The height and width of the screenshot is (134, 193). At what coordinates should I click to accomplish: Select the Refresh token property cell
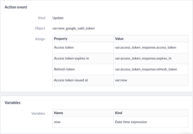pos(83,69)
